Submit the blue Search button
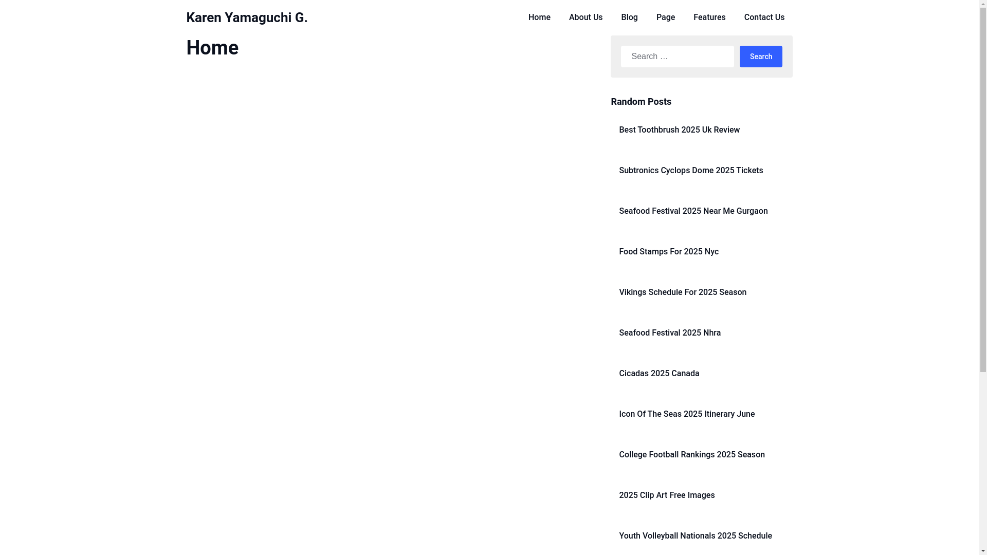 (761, 57)
